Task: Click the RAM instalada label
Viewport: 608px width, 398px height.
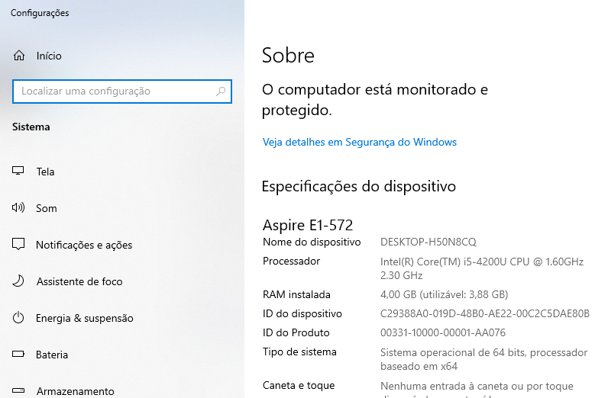Action: [x=296, y=294]
